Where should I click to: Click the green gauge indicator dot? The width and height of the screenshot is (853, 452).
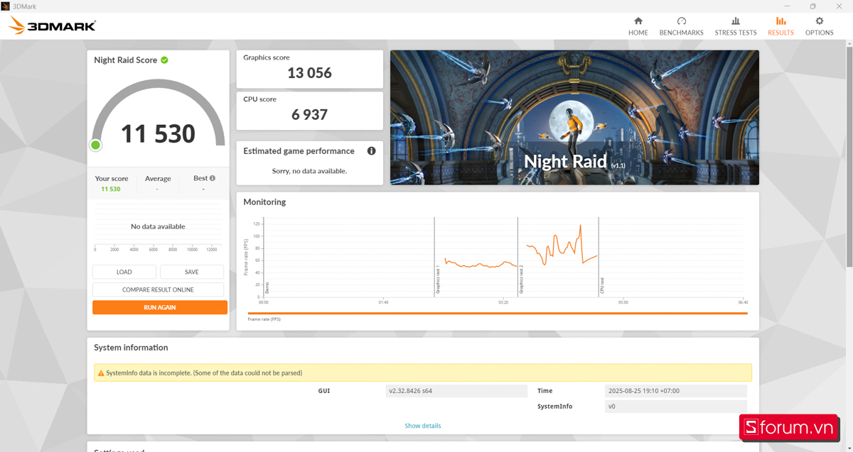click(95, 145)
